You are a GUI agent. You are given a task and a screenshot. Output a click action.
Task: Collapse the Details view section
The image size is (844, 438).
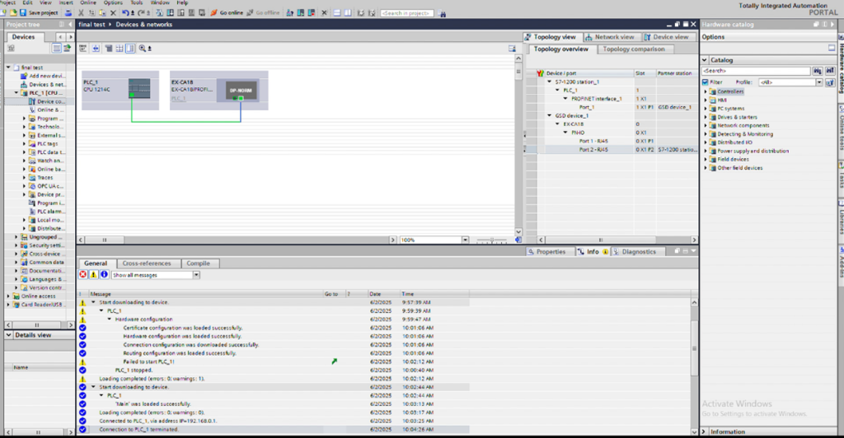pos(8,335)
